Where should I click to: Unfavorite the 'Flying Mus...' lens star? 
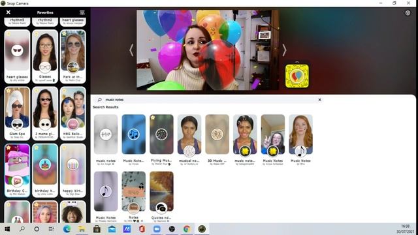coord(153,117)
